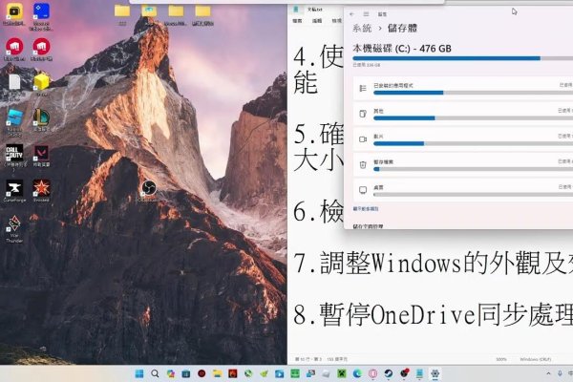Click 'Windows (CRLF)' in Notepad status bar
The image size is (573, 382).
[536, 359]
